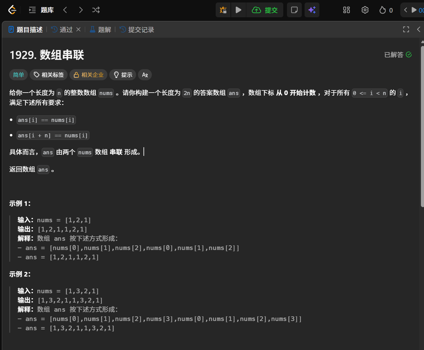Screen dimensions: 424x350
Task: Switch to the 题目描述 tab
Action: coord(26,30)
